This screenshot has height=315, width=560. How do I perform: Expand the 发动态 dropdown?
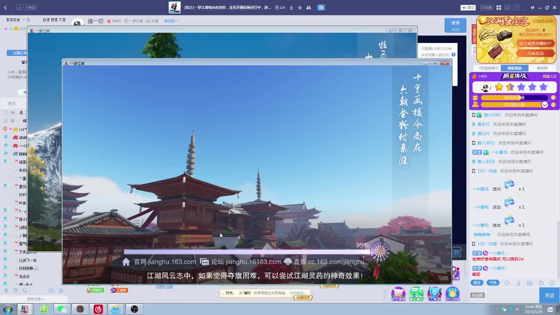[171, 21]
